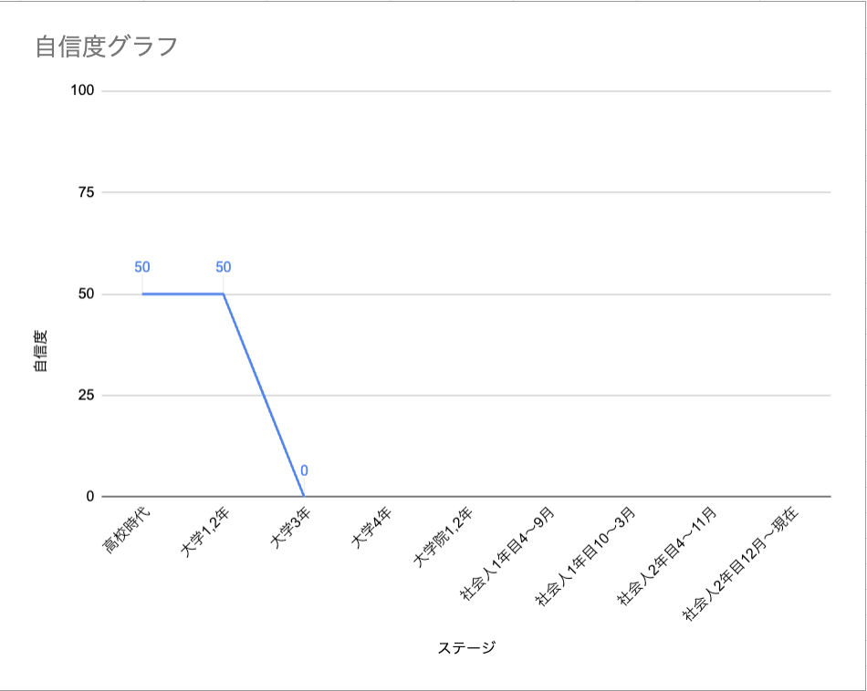Select the chart title 自信度グラフ
The width and height of the screenshot is (867, 691).
click(x=106, y=46)
